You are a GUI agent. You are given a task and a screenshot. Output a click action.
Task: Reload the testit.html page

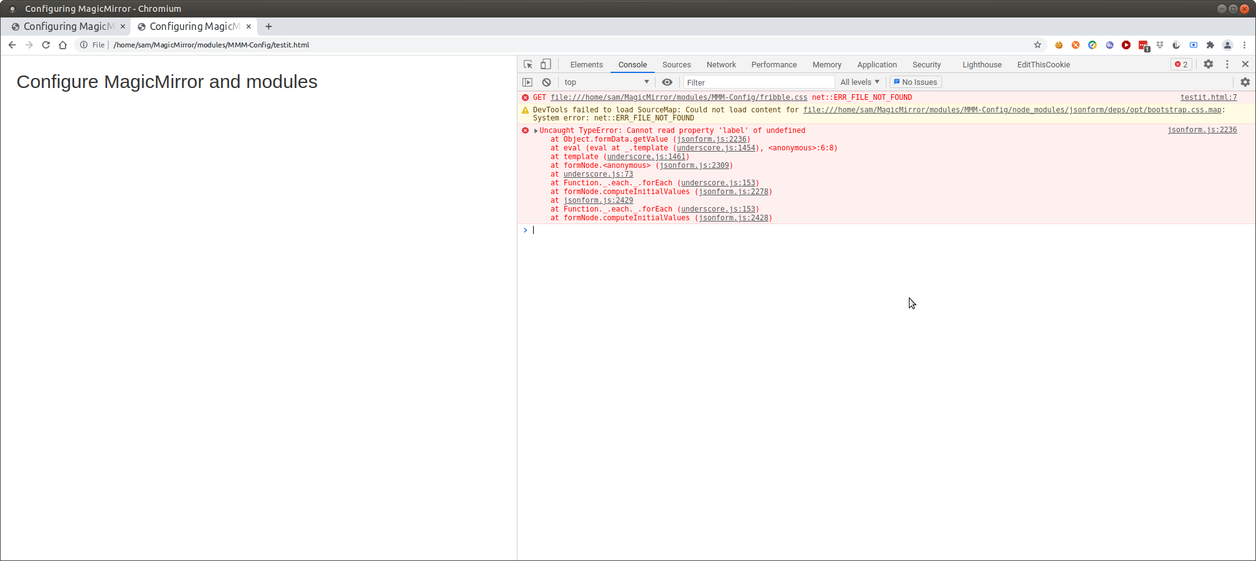(46, 45)
